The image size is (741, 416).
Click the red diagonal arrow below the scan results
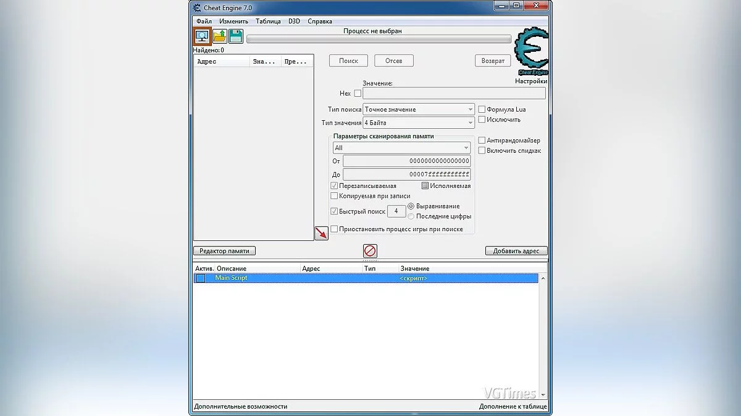[320, 233]
